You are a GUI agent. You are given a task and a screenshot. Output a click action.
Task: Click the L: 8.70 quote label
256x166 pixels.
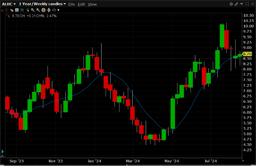13,16
